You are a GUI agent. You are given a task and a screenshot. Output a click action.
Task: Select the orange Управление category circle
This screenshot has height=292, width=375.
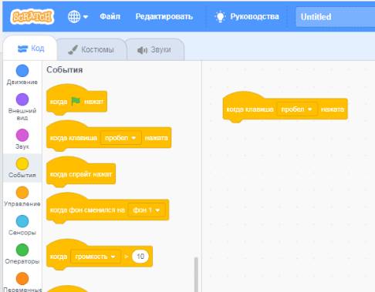pyautogui.click(x=22, y=193)
